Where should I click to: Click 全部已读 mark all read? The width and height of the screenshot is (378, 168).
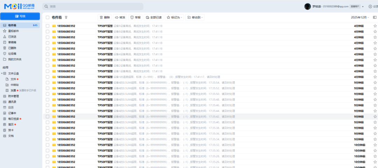154,17
